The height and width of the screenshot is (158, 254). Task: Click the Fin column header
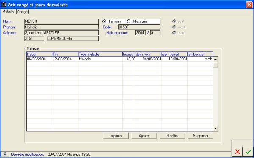point(65,54)
